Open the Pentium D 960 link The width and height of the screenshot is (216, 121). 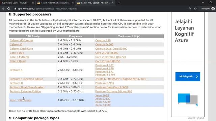[x=105, y=83]
